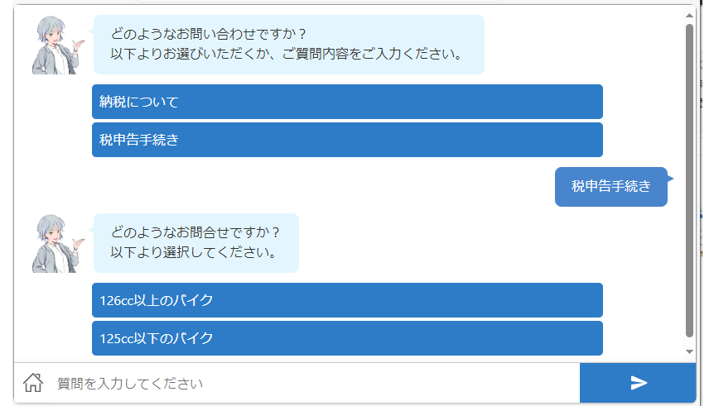Select the 126cc以上のバイク option
The height and width of the screenshot is (406, 714).
pos(347,300)
